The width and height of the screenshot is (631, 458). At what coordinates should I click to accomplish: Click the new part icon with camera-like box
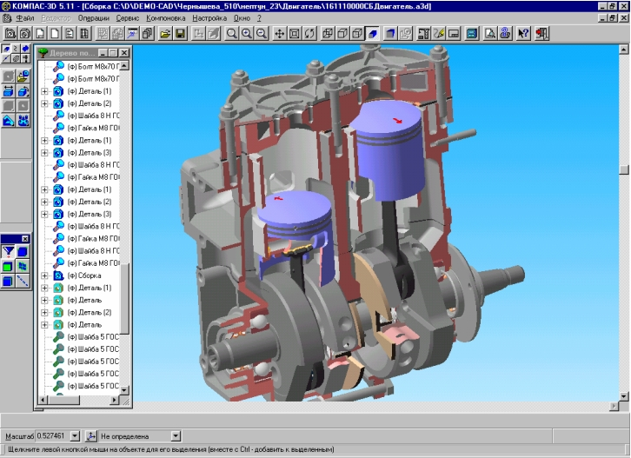(25, 33)
